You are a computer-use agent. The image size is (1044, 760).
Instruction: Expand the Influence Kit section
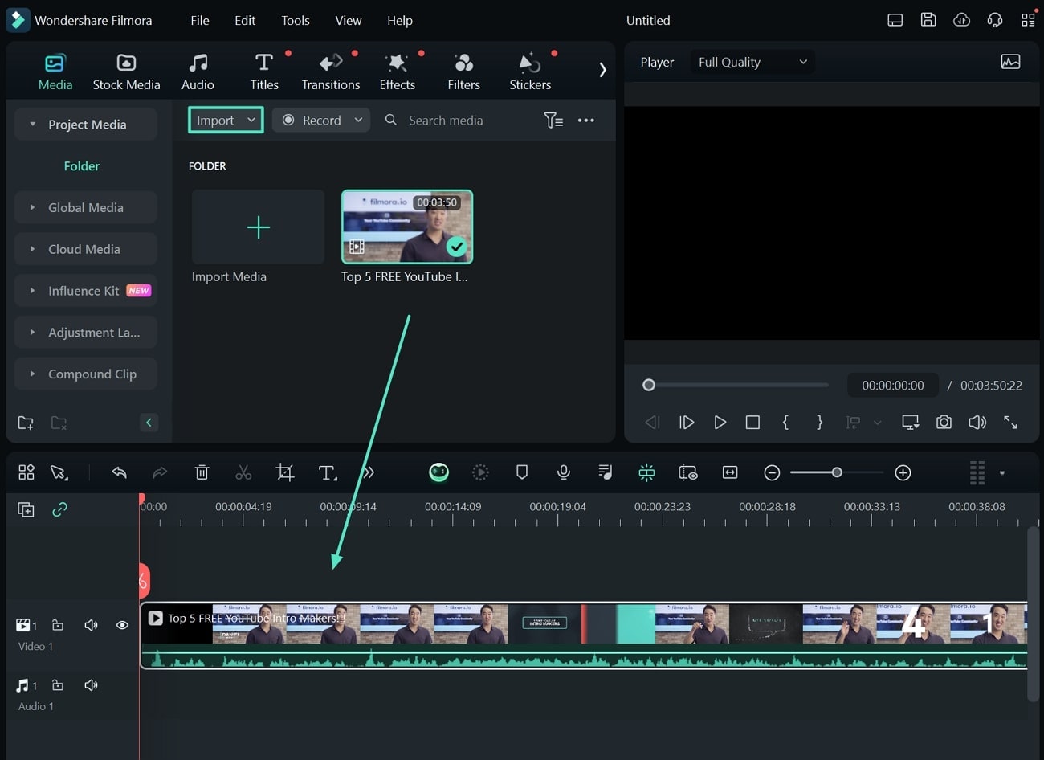(x=33, y=291)
